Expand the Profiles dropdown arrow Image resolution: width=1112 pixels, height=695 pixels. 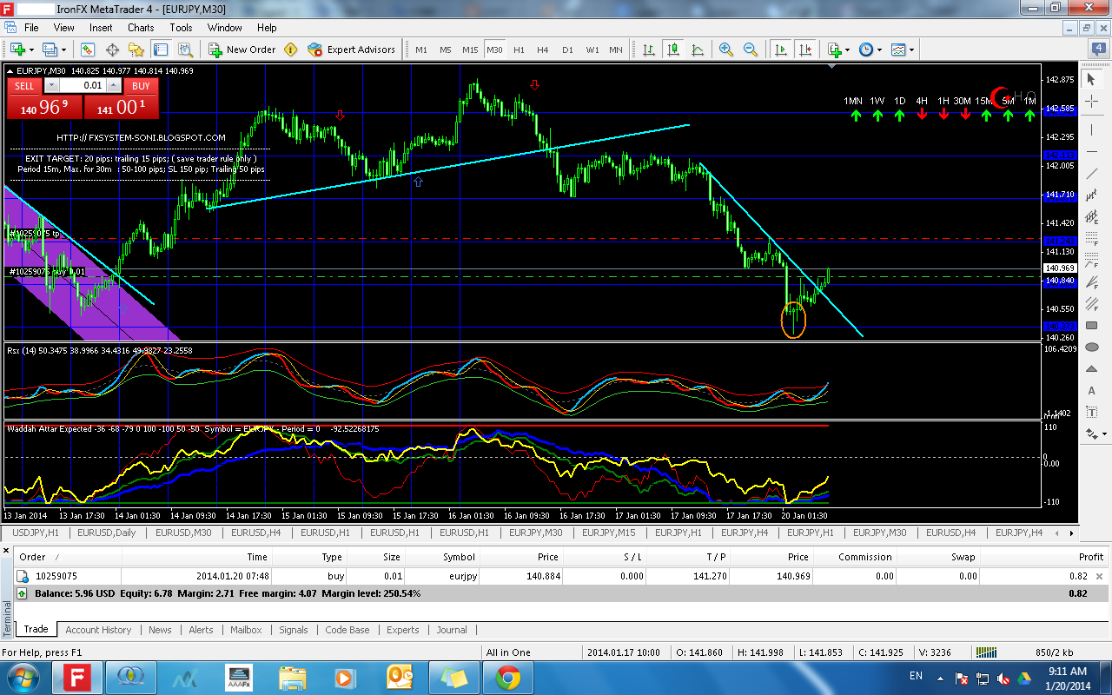pos(63,50)
